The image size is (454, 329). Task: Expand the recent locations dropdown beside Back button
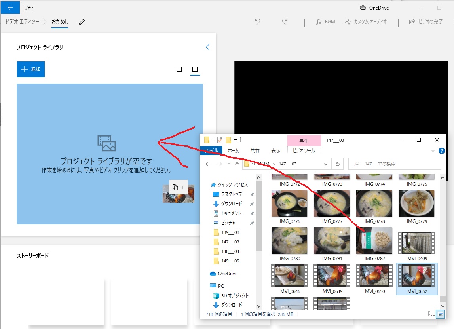coord(228,164)
